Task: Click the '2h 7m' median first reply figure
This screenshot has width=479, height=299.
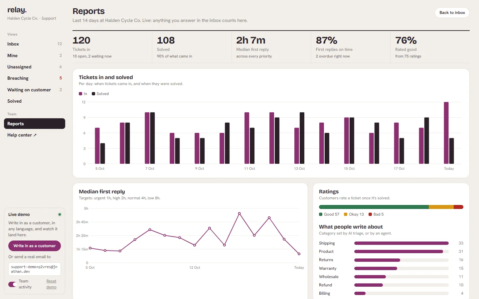Action: pos(251,40)
